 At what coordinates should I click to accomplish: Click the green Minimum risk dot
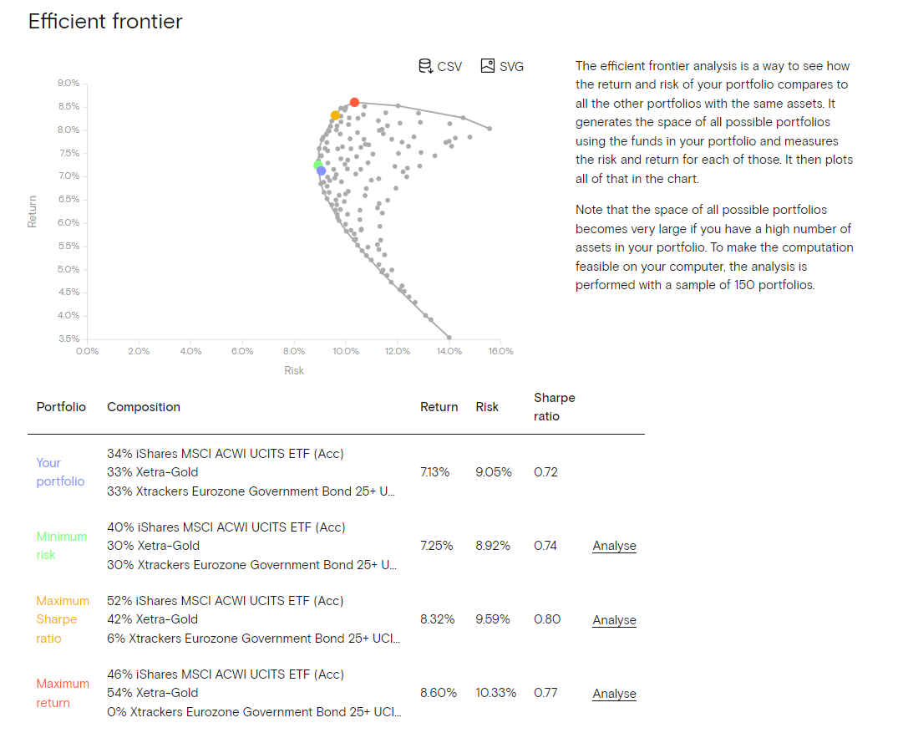[x=317, y=165]
